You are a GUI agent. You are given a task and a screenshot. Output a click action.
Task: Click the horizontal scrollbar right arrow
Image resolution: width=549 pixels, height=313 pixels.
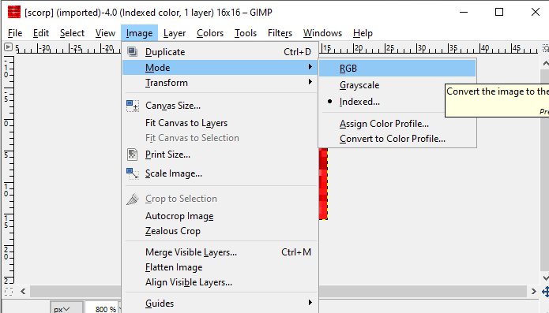tap(533, 292)
